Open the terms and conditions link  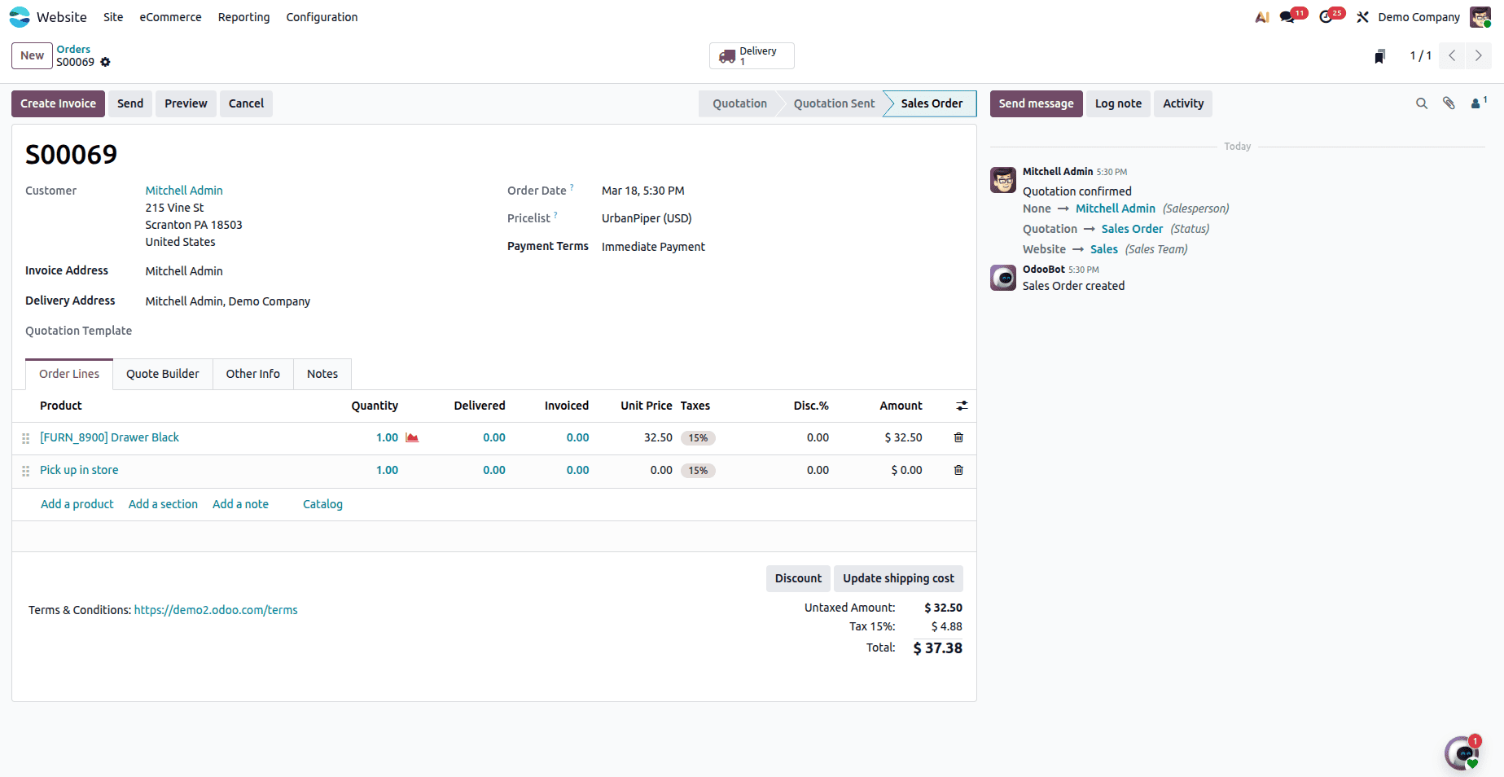[215, 609]
